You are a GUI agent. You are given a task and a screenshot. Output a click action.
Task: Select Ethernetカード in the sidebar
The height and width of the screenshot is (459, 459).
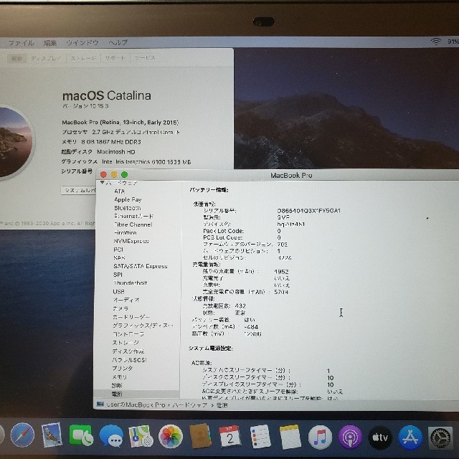click(133, 217)
